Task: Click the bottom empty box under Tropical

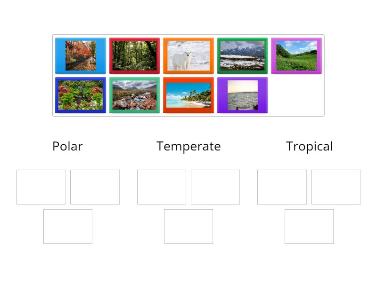Action: 309,226
